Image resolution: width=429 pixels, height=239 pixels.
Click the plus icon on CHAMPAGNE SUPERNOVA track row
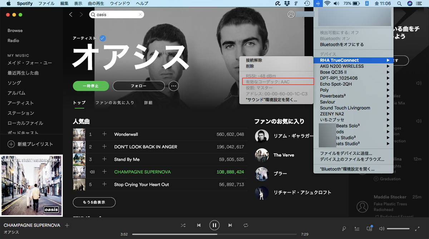(104, 172)
